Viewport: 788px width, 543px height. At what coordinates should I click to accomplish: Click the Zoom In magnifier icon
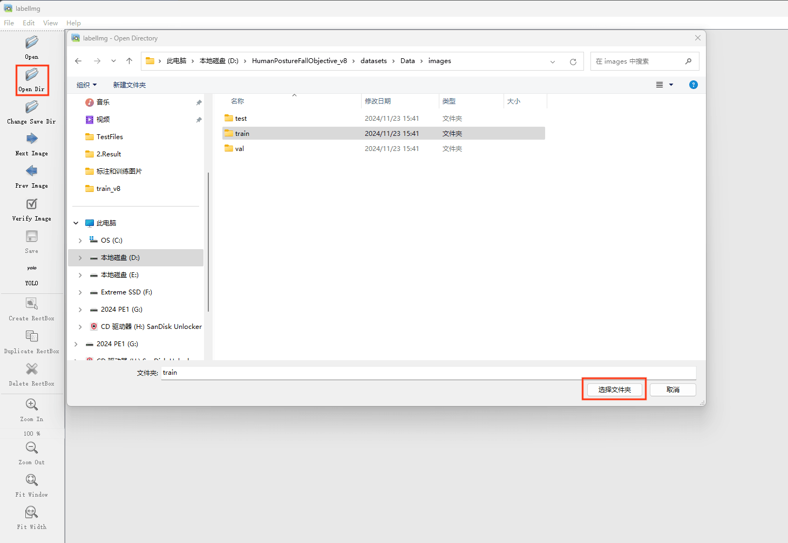tap(32, 405)
